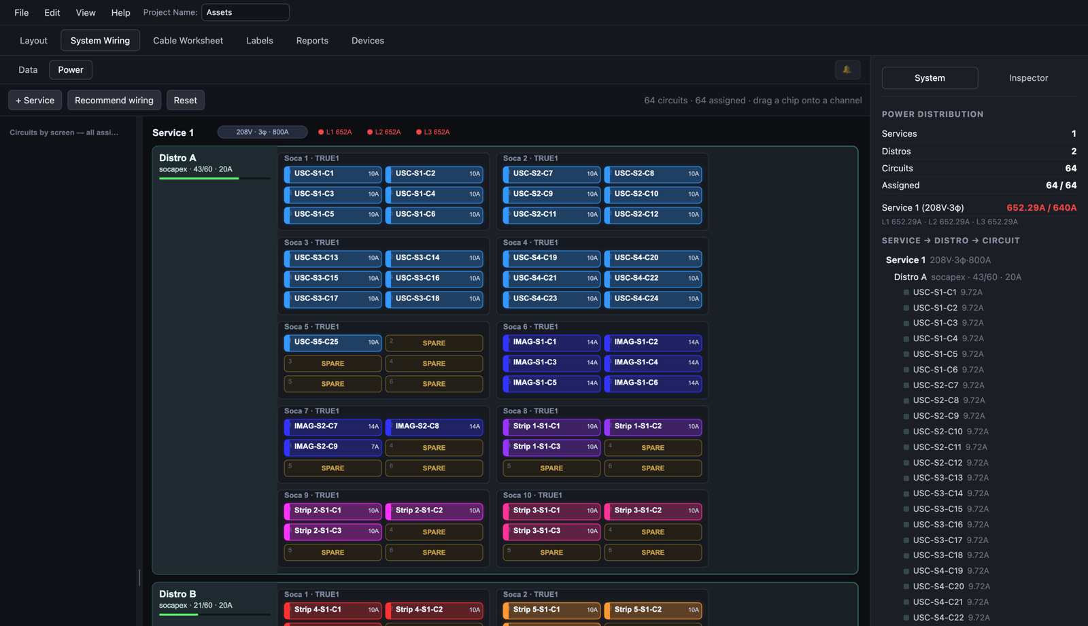1088x626 pixels.
Task: Select the USC-S2-C8 chip in Soca 2
Action: (653, 174)
